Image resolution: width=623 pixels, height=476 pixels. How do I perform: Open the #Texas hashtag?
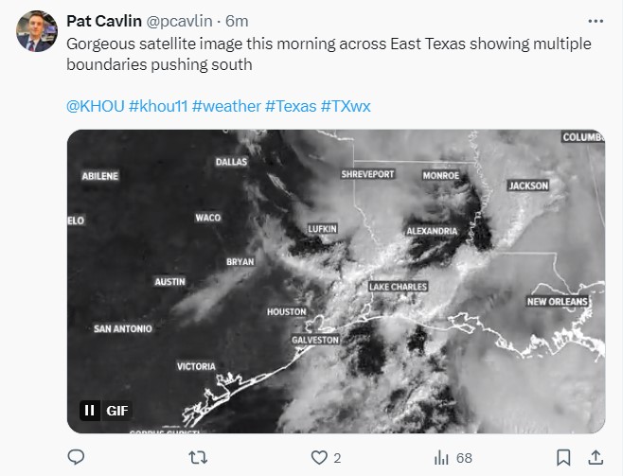click(292, 103)
